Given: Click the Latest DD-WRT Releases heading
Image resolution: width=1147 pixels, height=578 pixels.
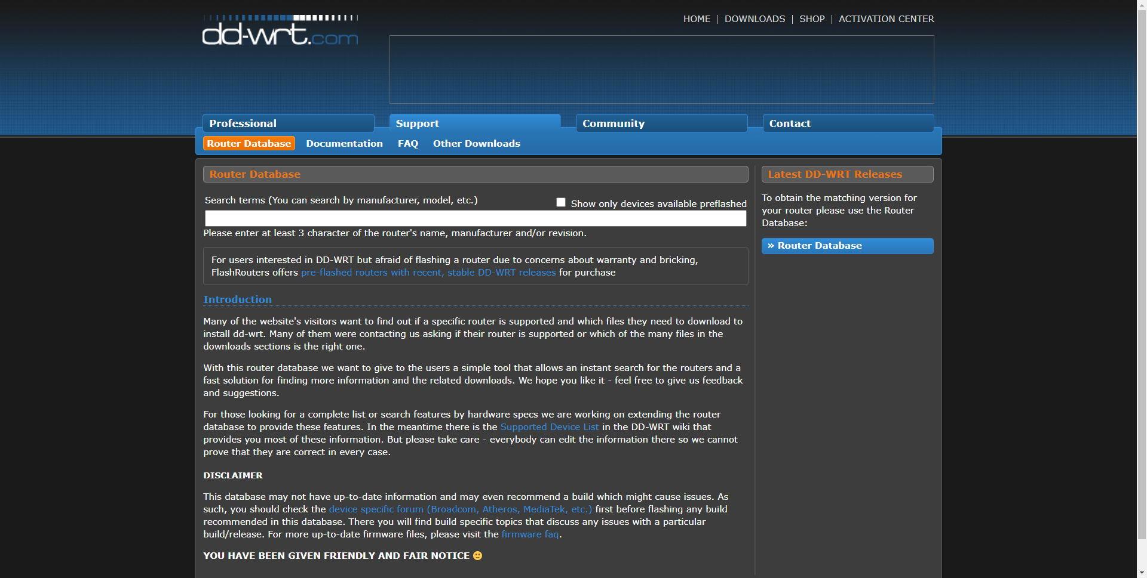Looking at the screenshot, I should 835,174.
